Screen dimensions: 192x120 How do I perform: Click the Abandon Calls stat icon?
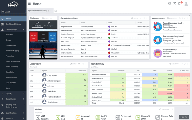tap(158, 118)
